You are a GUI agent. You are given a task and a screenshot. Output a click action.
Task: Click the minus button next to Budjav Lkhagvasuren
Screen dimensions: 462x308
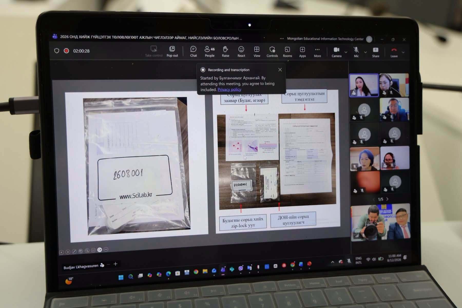pos(108,264)
